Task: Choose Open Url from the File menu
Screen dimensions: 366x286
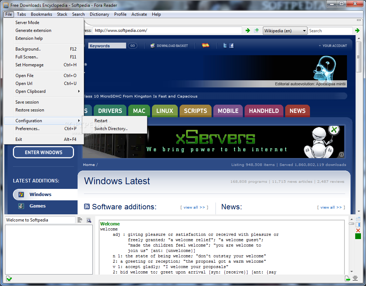Action: coord(44,84)
